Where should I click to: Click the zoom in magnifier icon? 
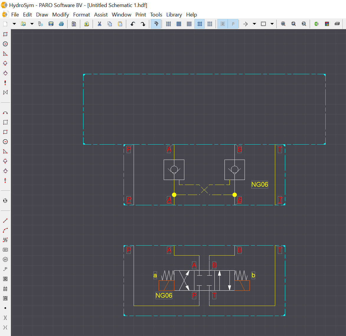283,24
